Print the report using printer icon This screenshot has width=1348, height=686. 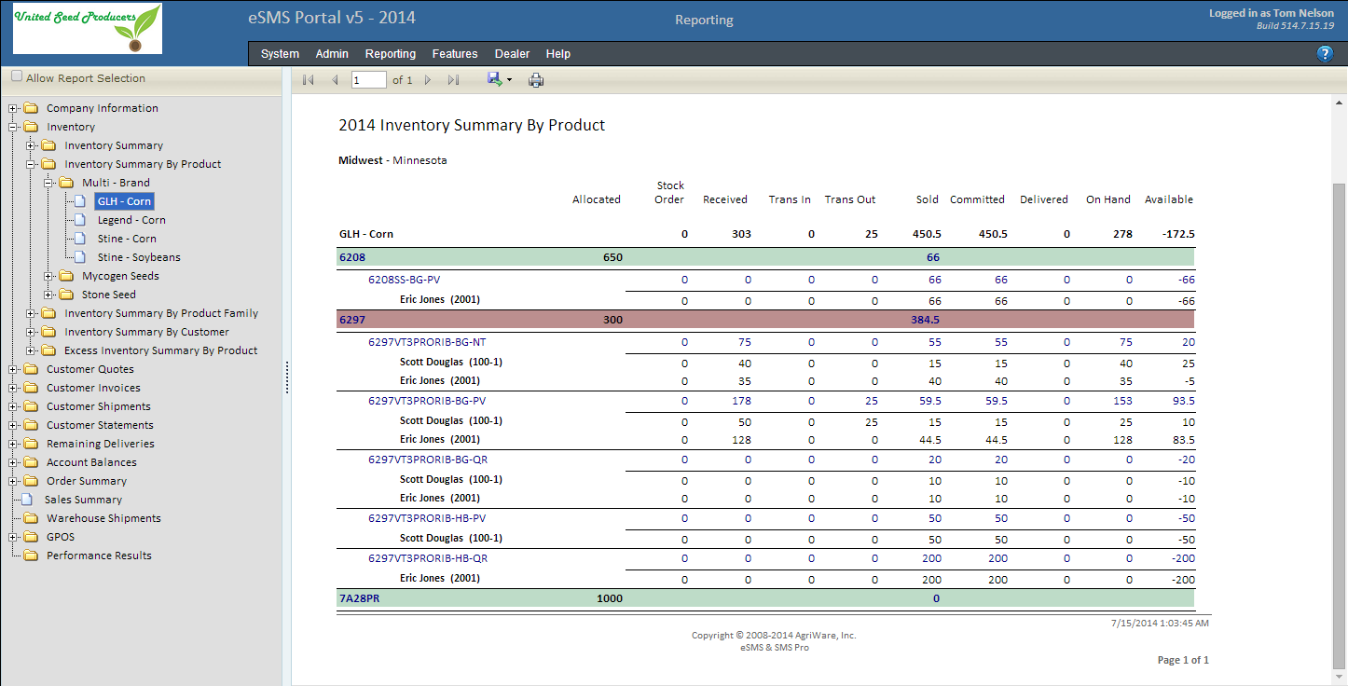[x=536, y=80]
